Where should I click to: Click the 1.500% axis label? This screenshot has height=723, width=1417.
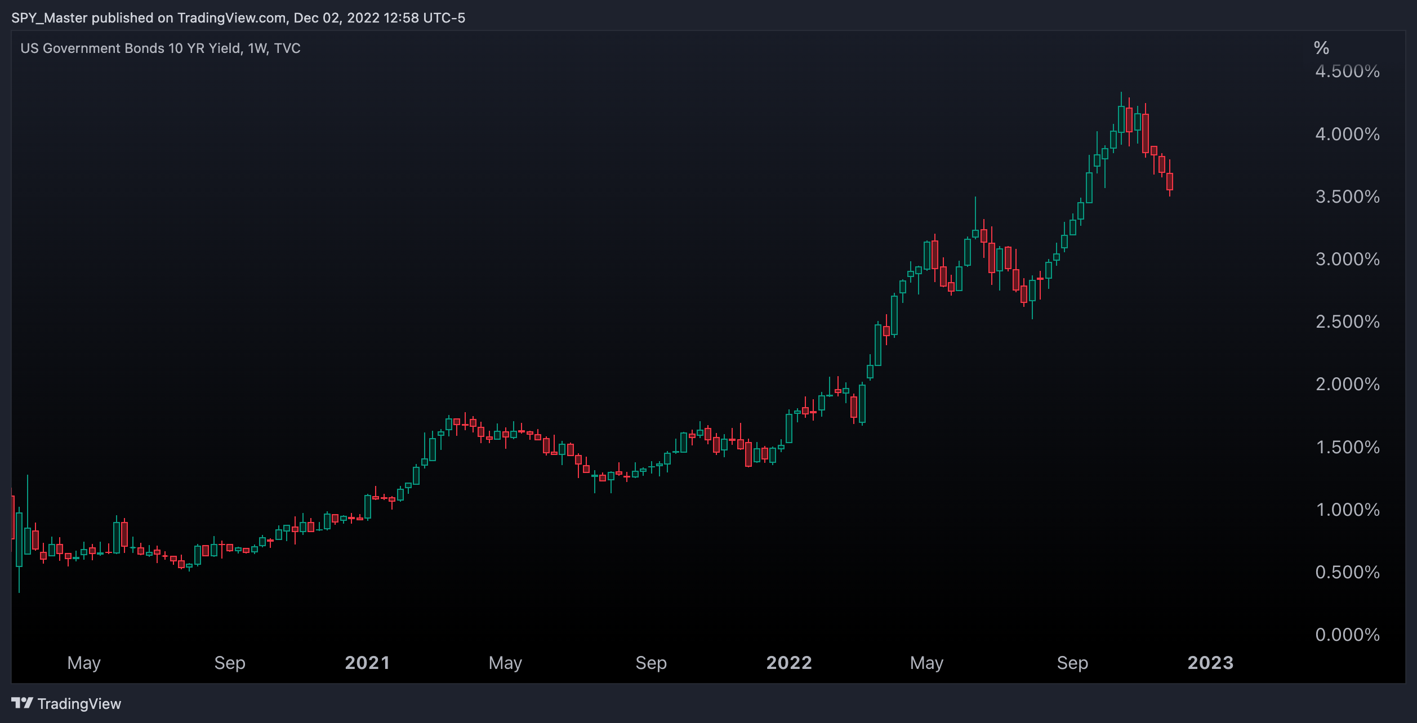pyautogui.click(x=1347, y=447)
